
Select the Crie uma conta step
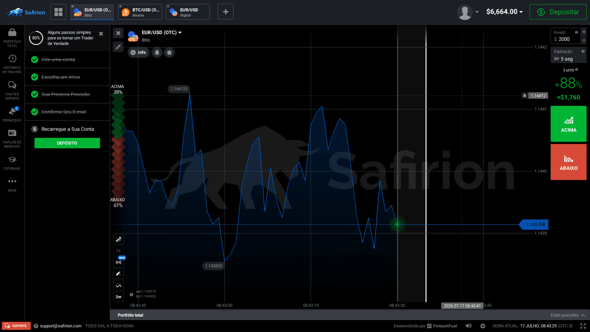pyautogui.click(x=67, y=59)
